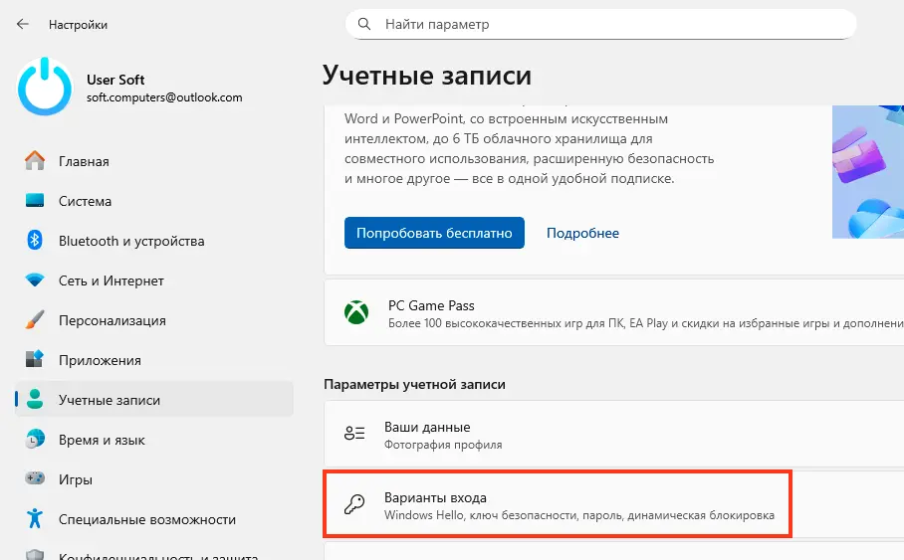Open the Варианты входа sign-in options

(558, 505)
